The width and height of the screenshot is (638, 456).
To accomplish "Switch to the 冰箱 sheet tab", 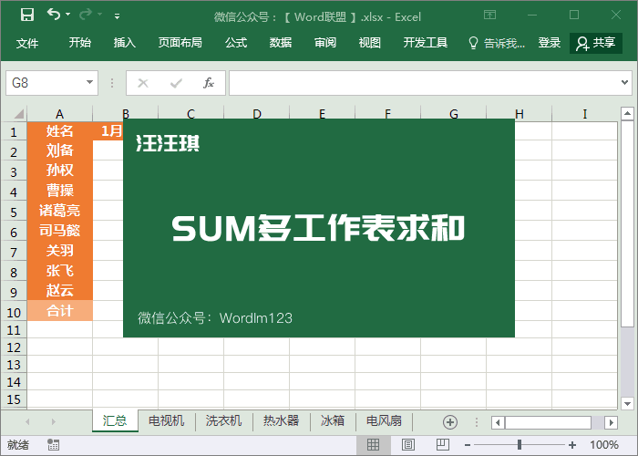I will tap(333, 420).
